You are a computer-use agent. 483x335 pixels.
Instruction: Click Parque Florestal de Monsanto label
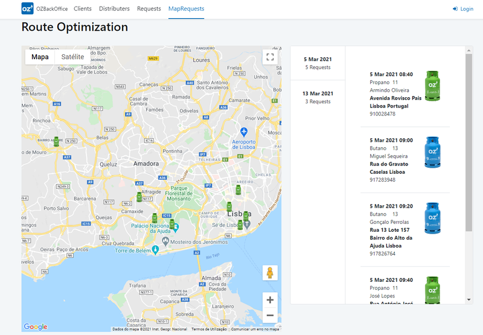pyautogui.click(x=179, y=193)
